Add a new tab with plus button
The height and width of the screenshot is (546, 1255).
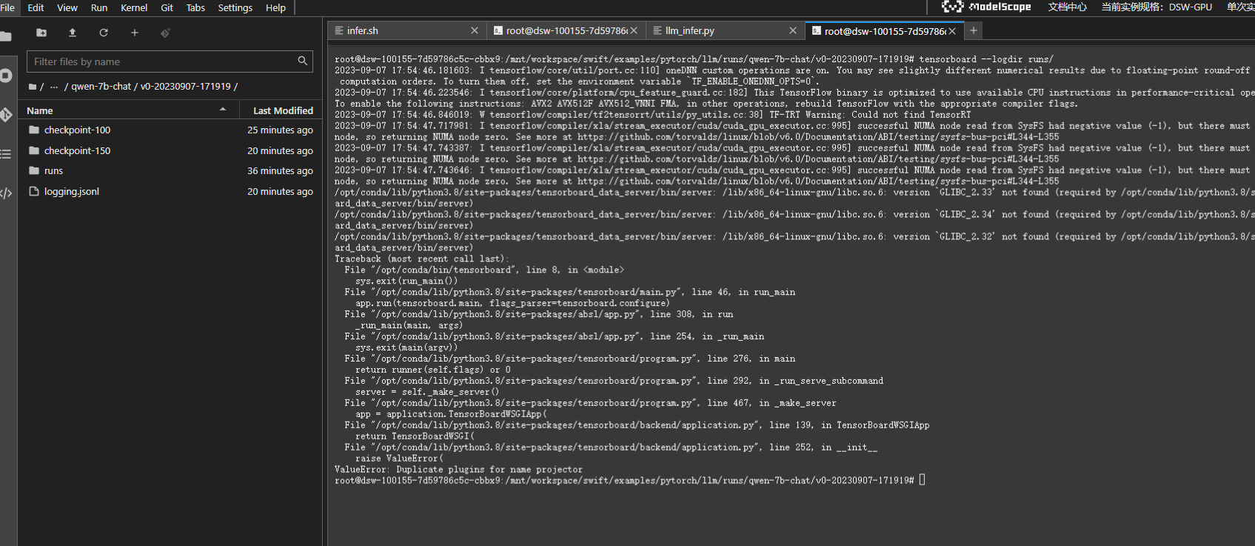[974, 30]
